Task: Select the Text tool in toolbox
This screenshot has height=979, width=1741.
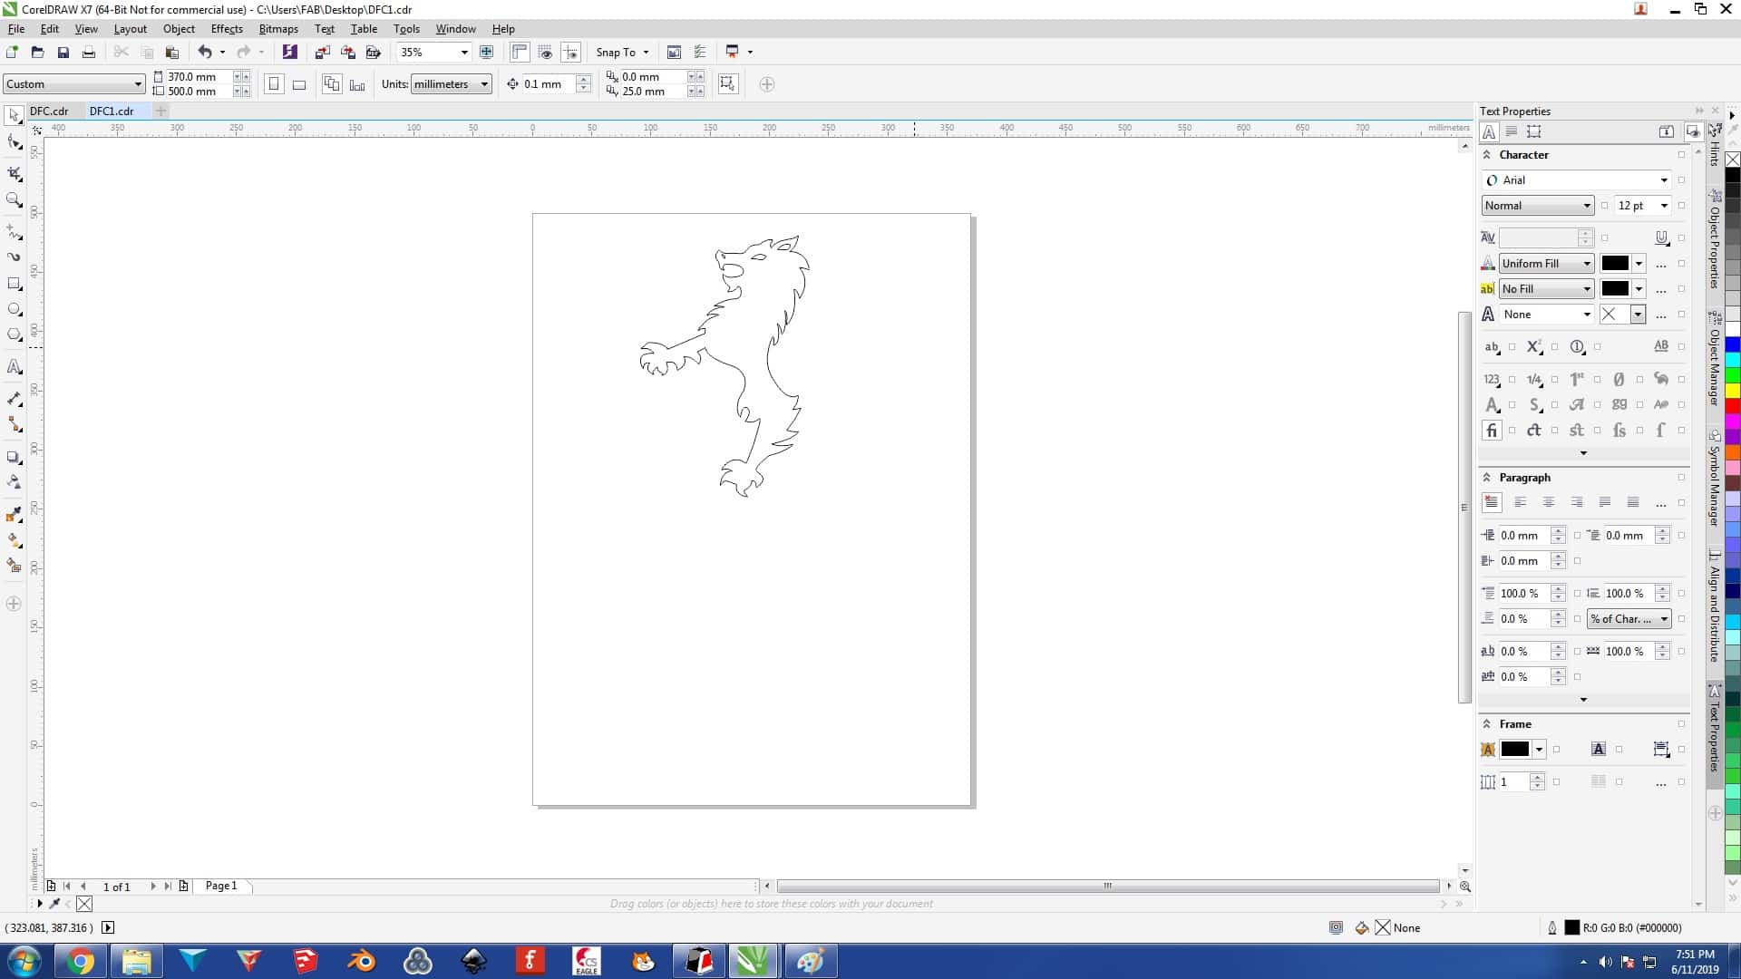Action: click(15, 367)
